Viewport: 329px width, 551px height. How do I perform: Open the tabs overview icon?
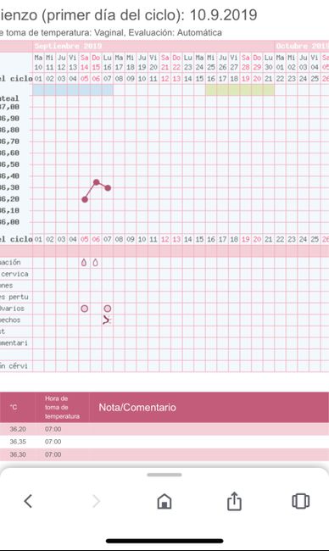(301, 501)
